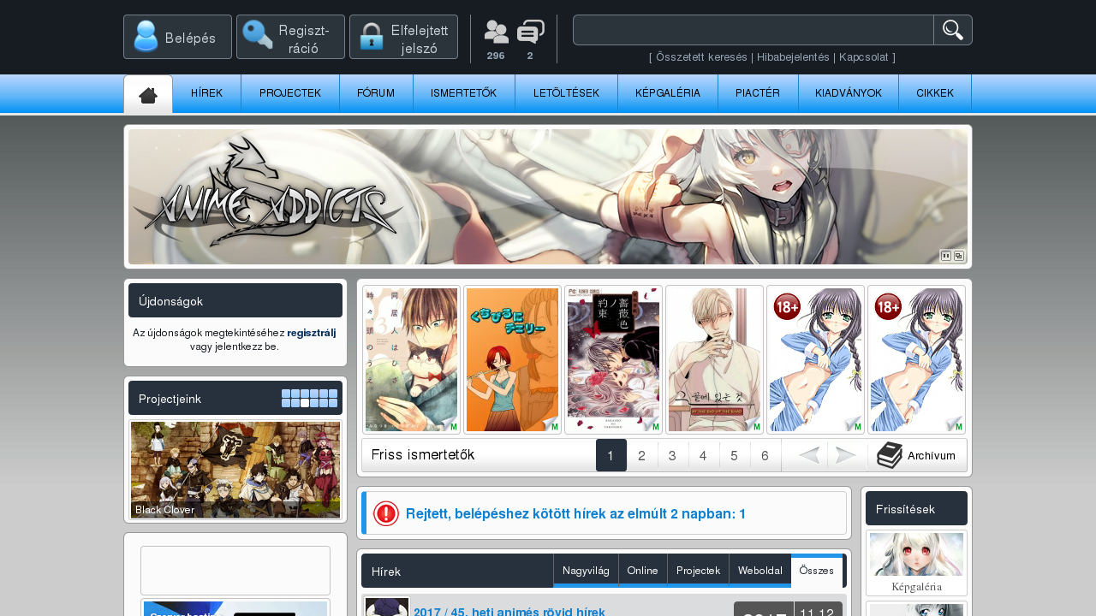Open the 45. heti animés rövid hírek article
The height and width of the screenshot is (616, 1096).
click(509, 612)
